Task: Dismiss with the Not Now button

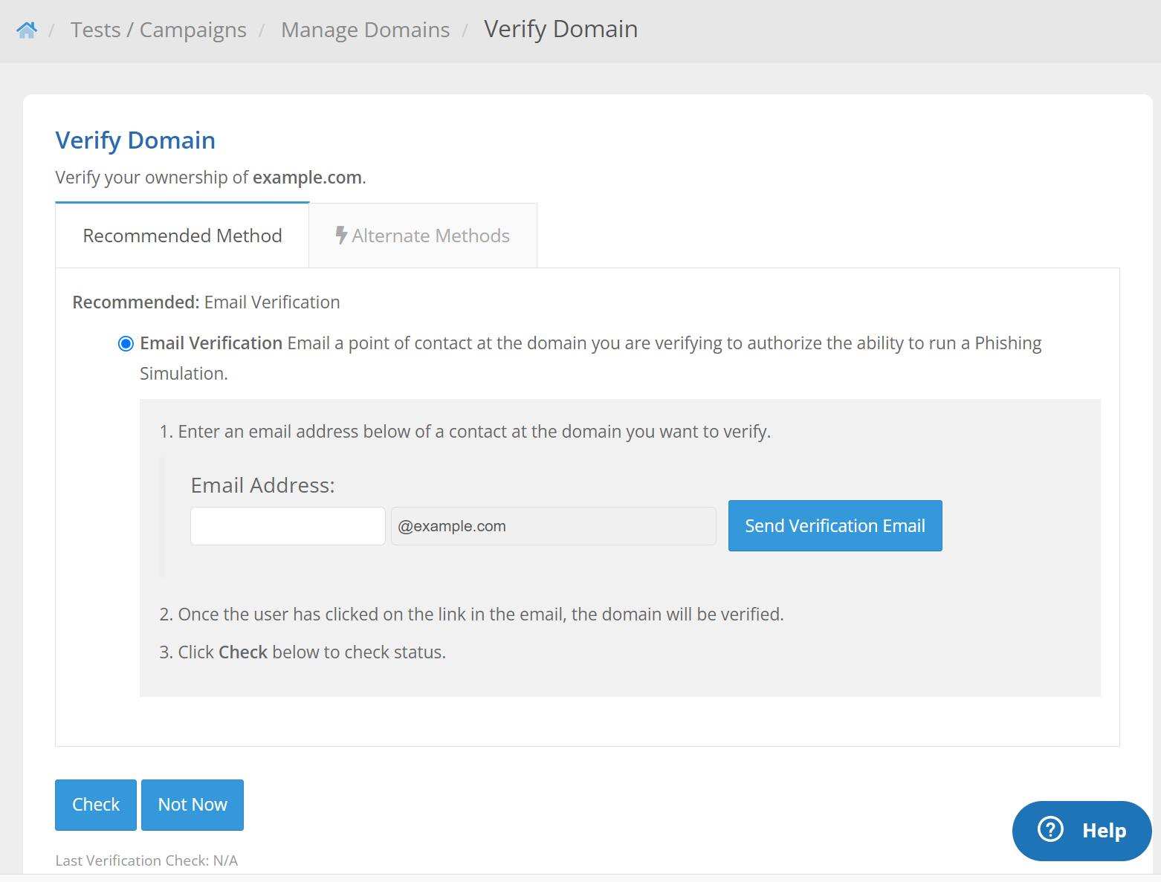Action: tap(193, 805)
